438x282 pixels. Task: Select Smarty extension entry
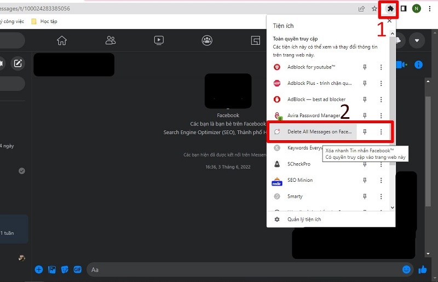click(312, 197)
